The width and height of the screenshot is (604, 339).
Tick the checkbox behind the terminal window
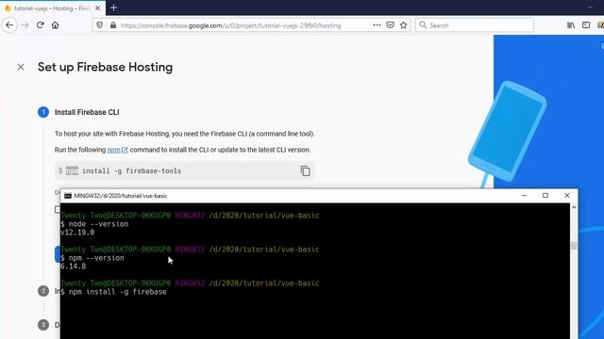[58, 209]
